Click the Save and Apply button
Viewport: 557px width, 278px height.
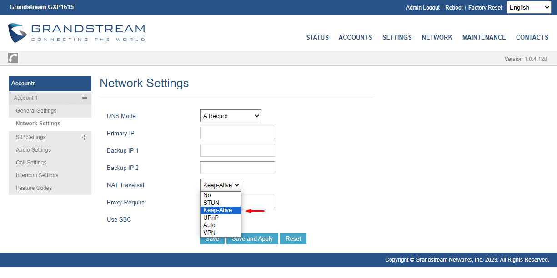coord(252,238)
